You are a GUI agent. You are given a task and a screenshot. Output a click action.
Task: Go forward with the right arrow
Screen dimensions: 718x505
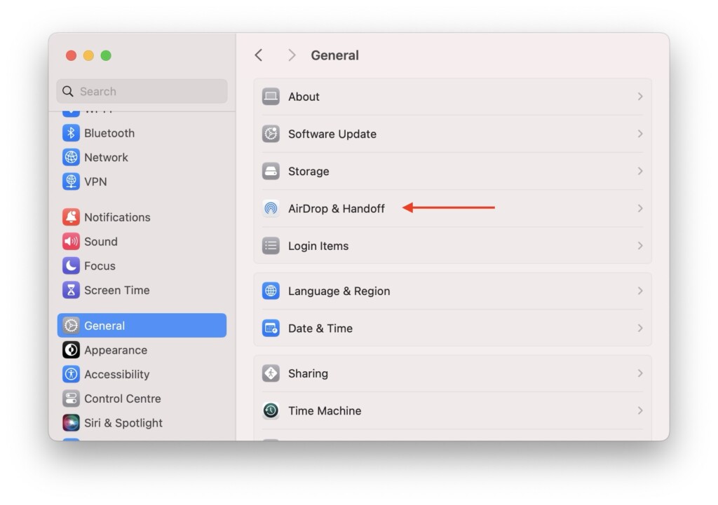pos(292,55)
